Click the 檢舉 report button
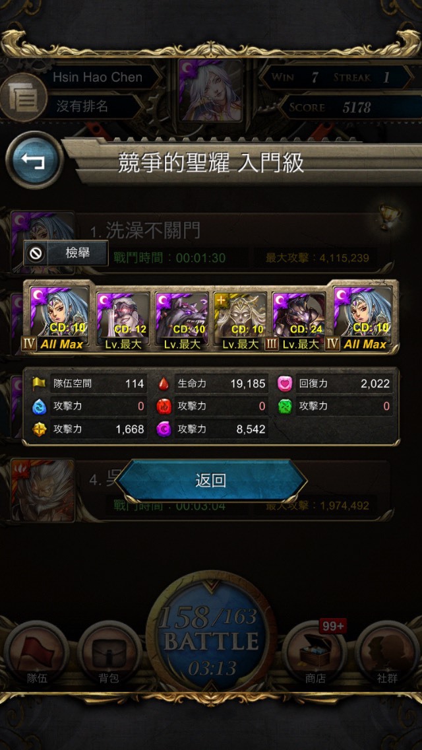 [x=66, y=253]
